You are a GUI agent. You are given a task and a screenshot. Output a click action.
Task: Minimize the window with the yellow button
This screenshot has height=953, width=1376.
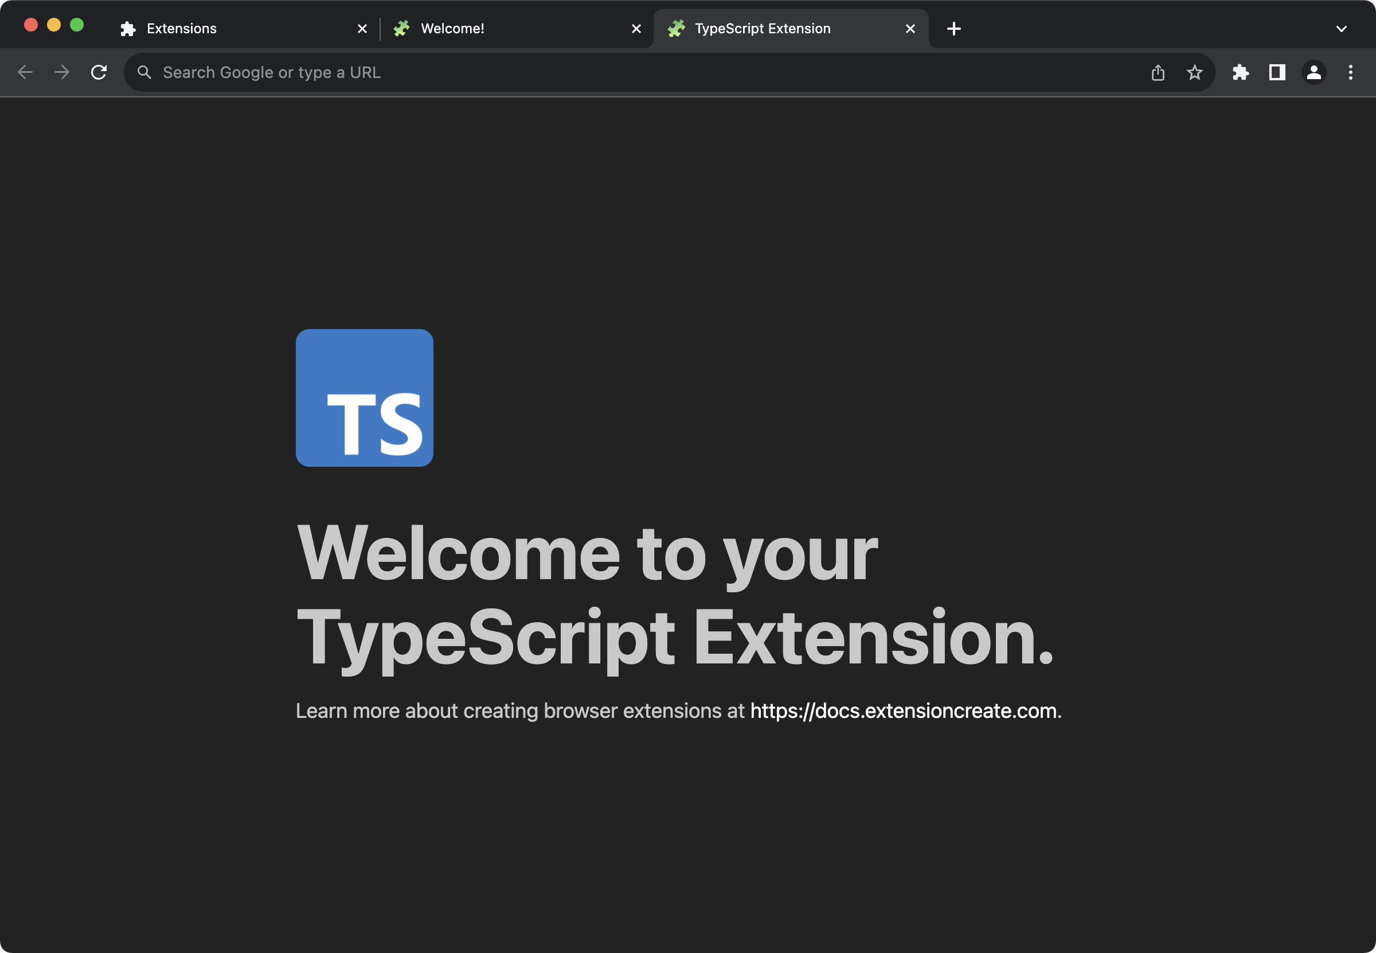[x=54, y=25]
